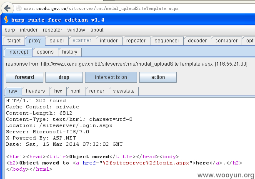255x179 pixels.
Task: Switch to the decoder tab
Action: pos(197,41)
